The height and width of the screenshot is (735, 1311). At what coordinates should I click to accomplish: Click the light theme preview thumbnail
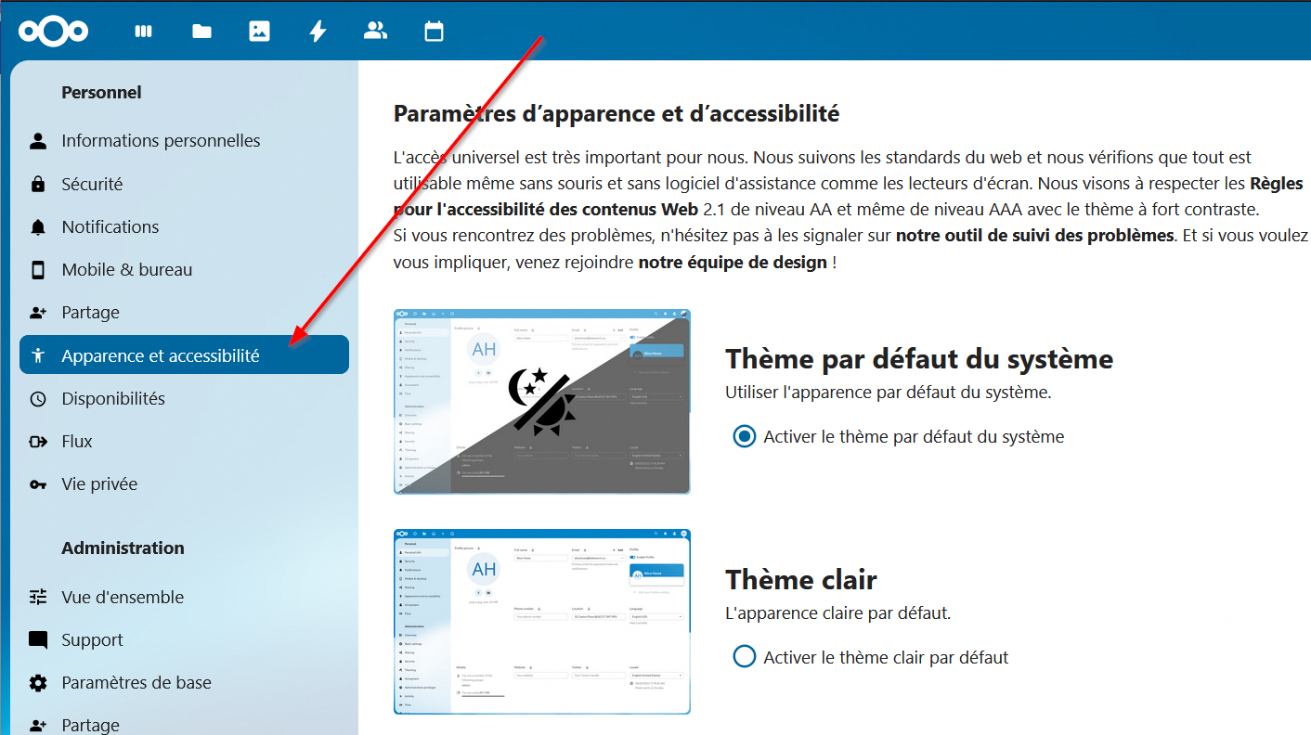click(541, 621)
